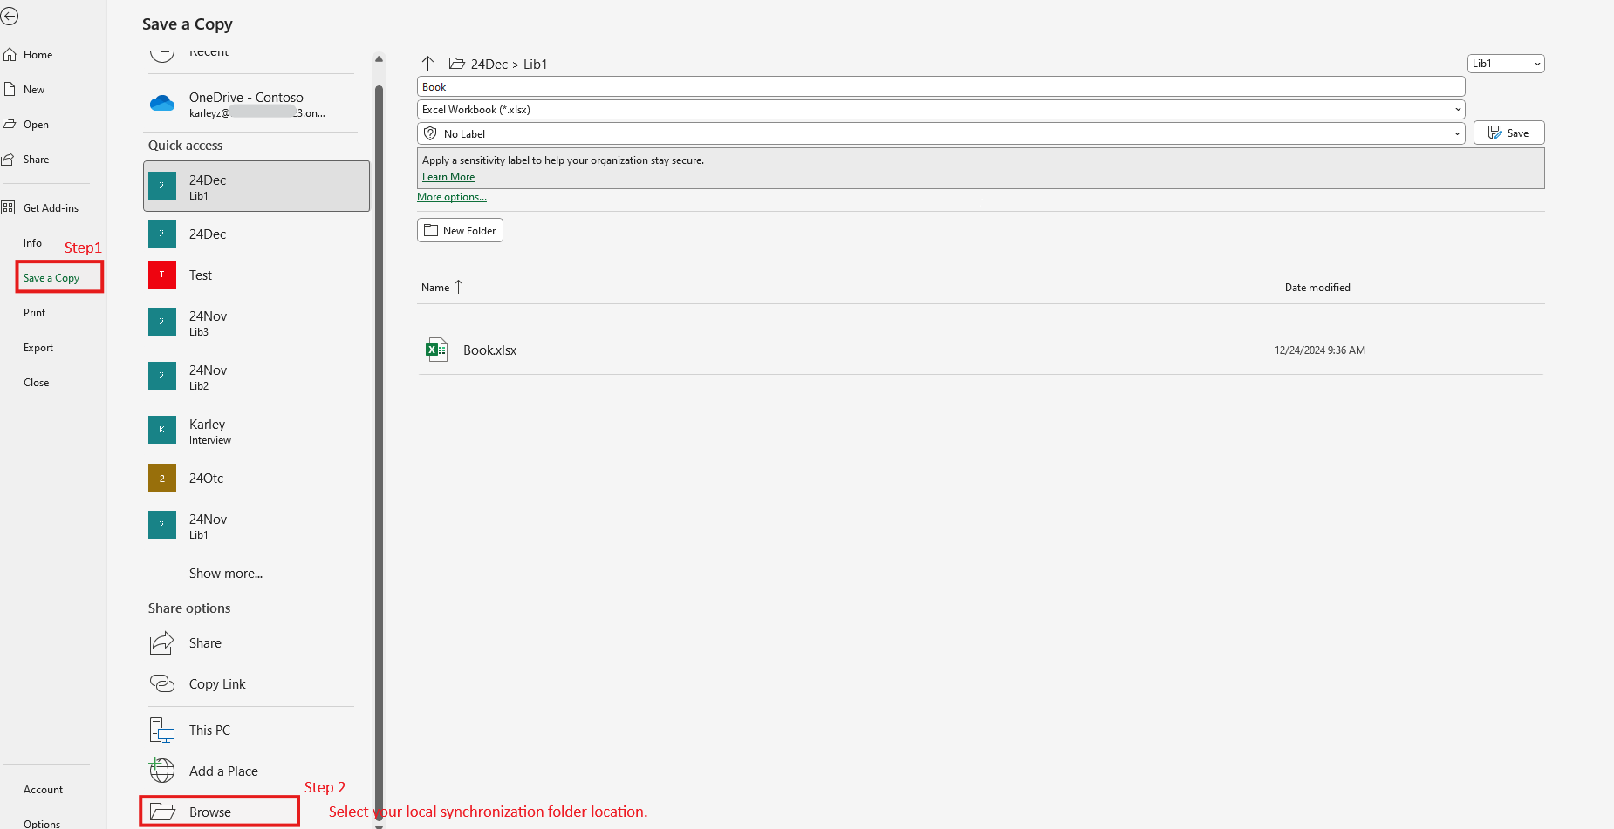Click the Browse folder icon
This screenshot has height=829, width=1614.
(162, 812)
